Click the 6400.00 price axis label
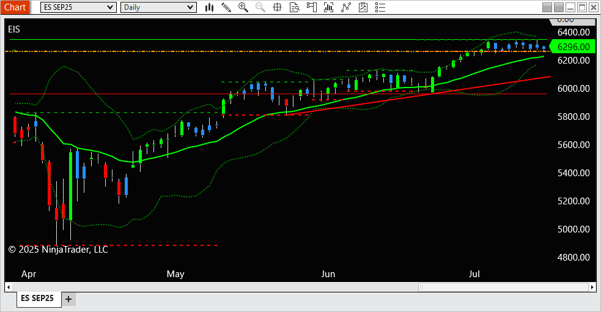The width and height of the screenshot is (601, 312). 573,32
